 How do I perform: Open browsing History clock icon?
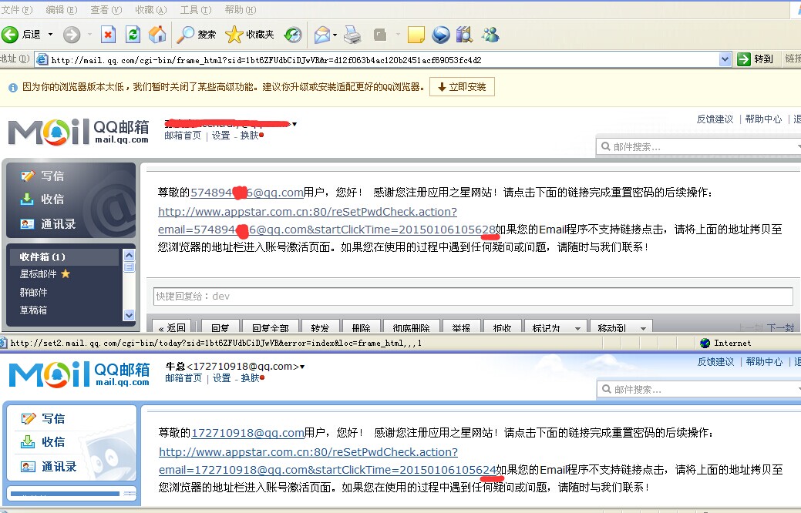[x=293, y=34]
